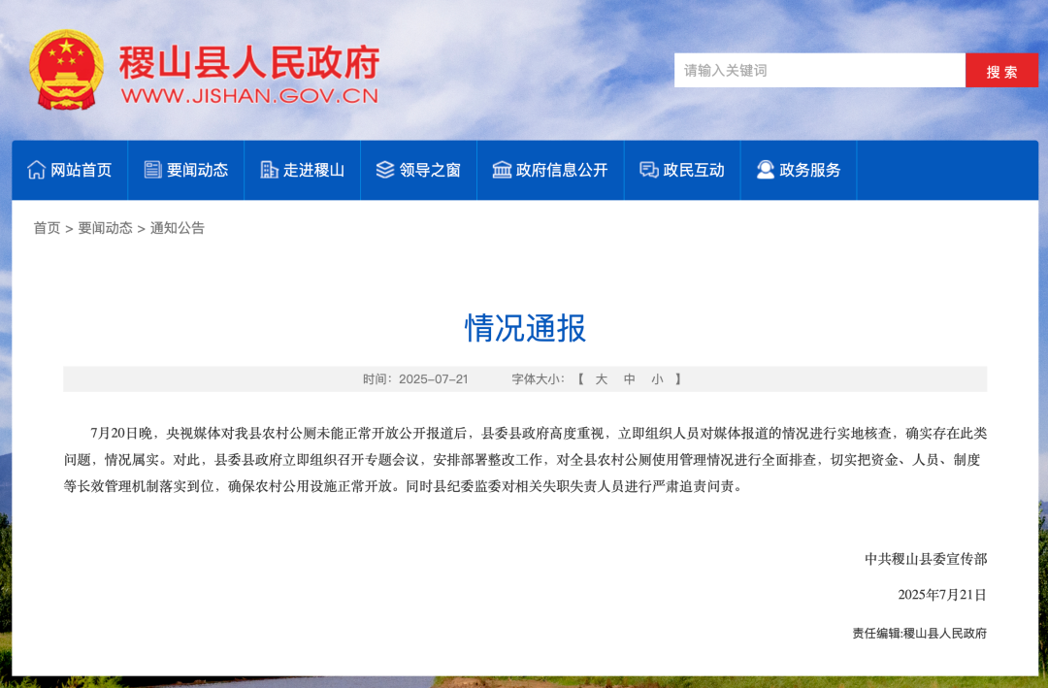The width and height of the screenshot is (1048, 688).
Task: Select the 中 font size option
Action: (x=631, y=379)
